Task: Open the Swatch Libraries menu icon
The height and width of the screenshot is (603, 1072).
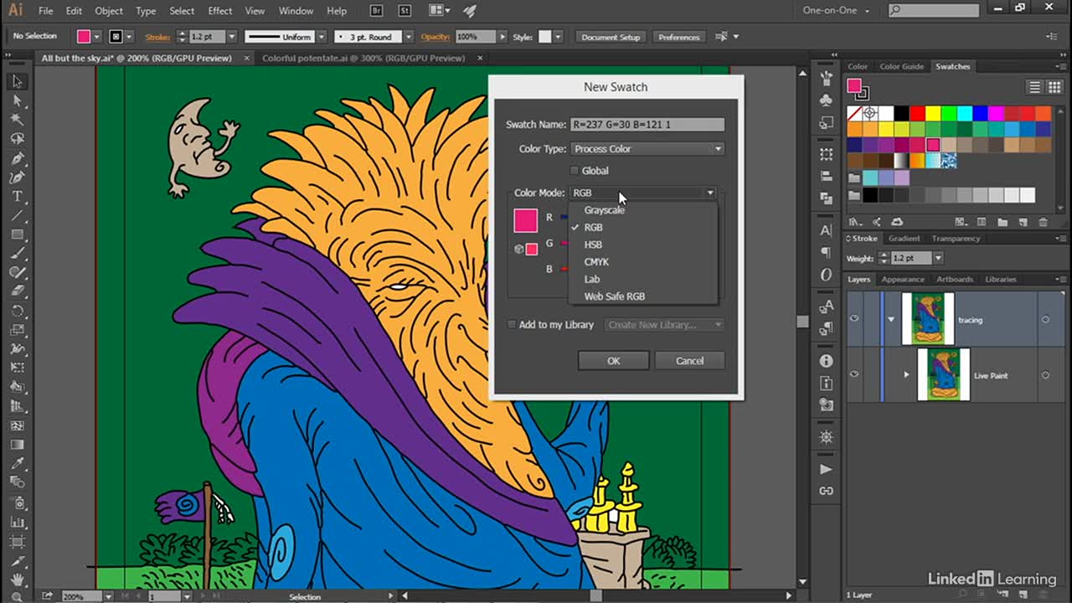Action: click(855, 222)
